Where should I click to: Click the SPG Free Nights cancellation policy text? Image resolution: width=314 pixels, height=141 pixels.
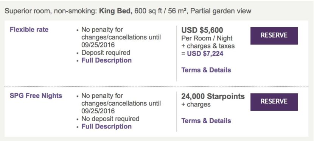pos(121,103)
